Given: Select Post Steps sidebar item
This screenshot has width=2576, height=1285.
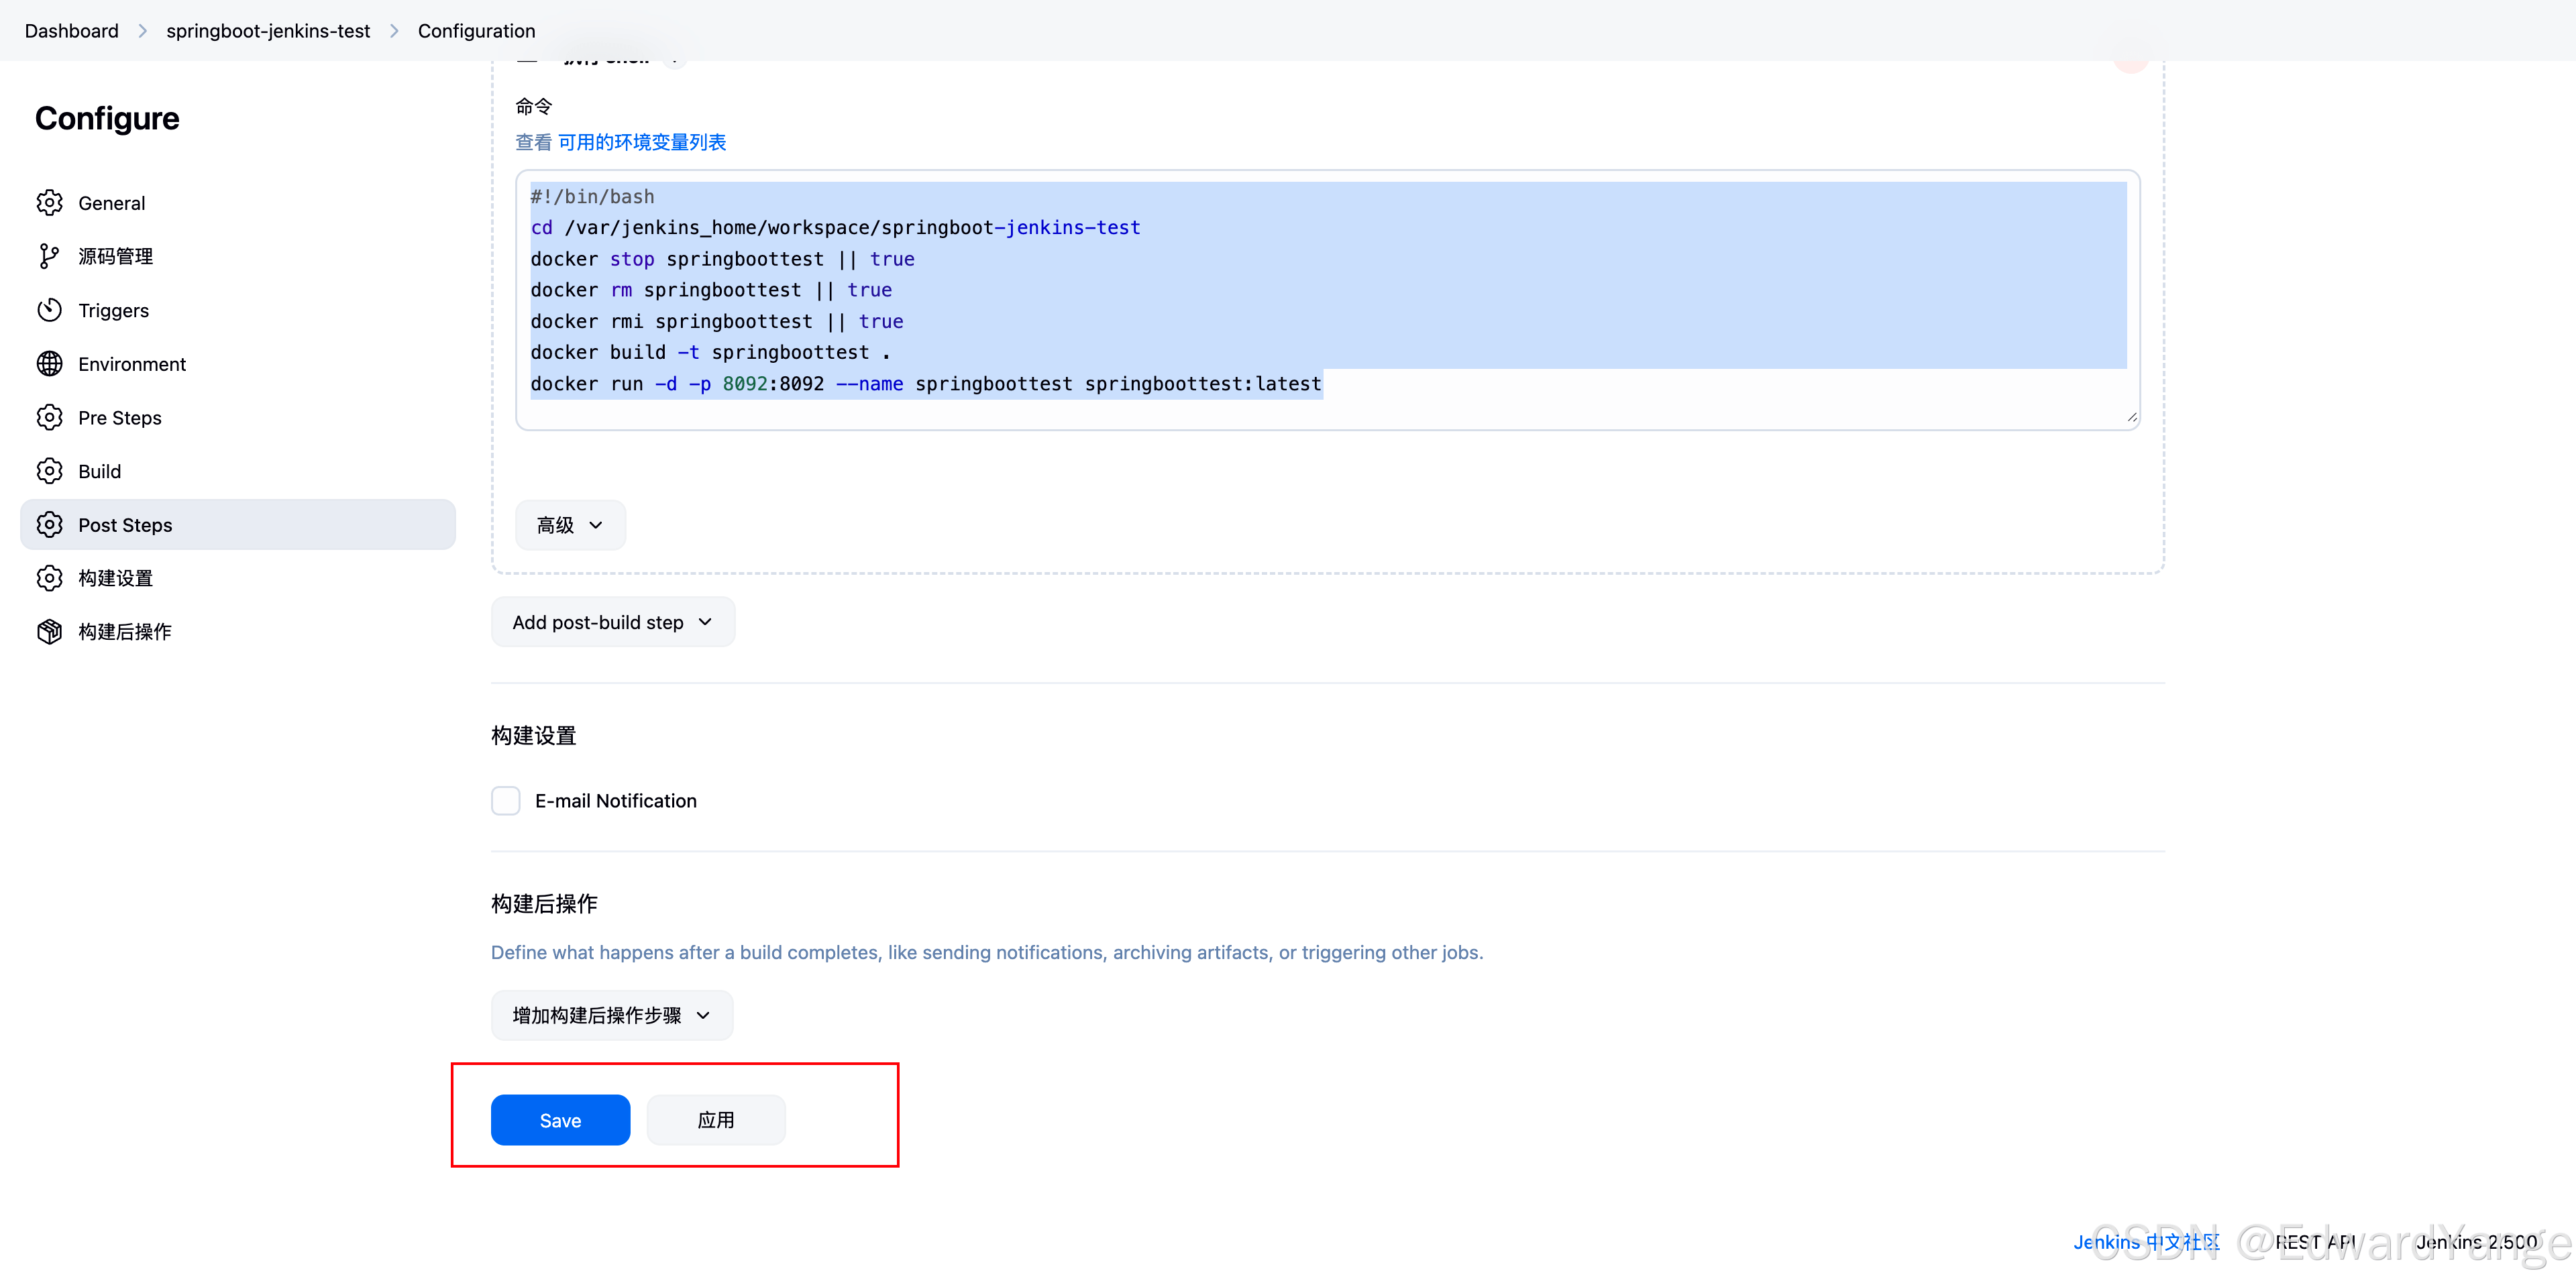Looking at the screenshot, I should click(238, 525).
